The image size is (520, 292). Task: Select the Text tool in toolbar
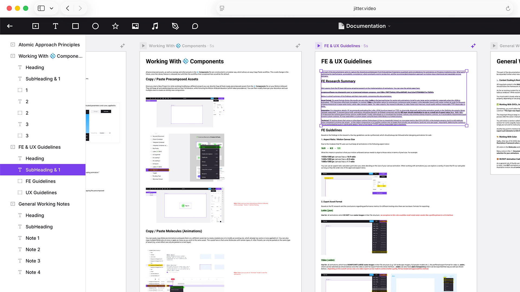coord(56,26)
